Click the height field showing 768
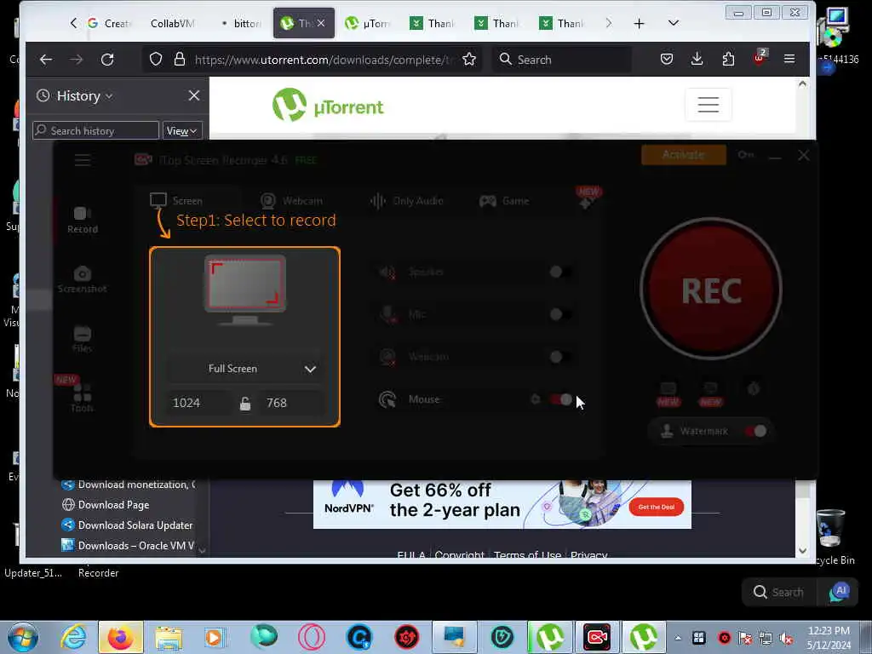This screenshot has height=654, width=872. 291,403
